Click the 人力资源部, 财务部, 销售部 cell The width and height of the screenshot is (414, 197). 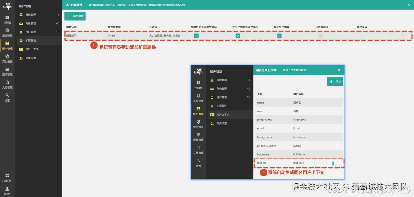point(165,36)
